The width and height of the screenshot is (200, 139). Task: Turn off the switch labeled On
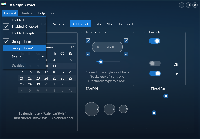pyautogui.click(x=155, y=73)
